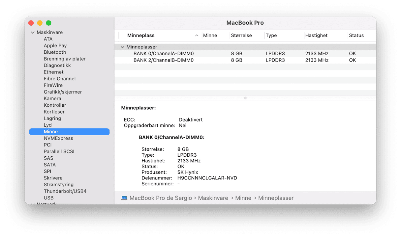401x237 pixels.
Task: Select Brenning av plater item
Action: point(65,59)
